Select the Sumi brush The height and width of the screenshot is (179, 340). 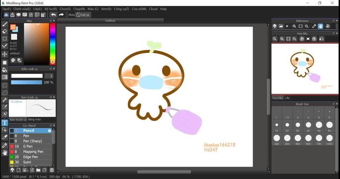pos(30,162)
